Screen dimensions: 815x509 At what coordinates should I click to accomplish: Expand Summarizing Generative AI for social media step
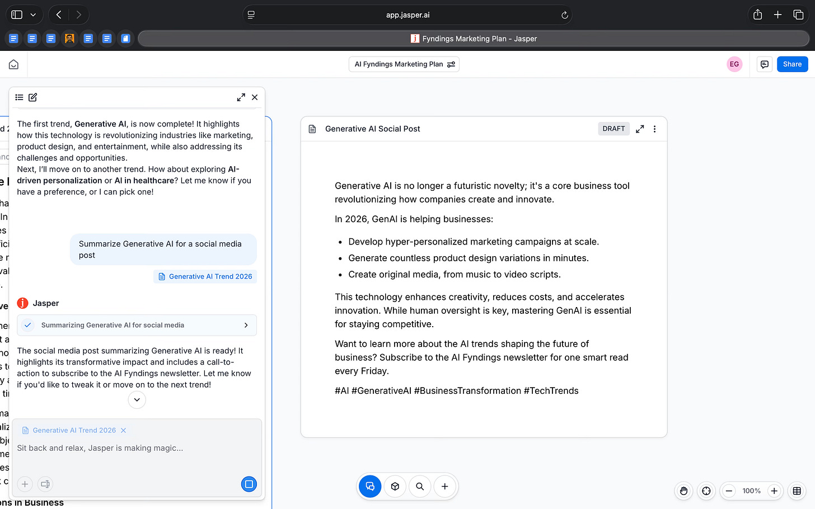(x=137, y=325)
